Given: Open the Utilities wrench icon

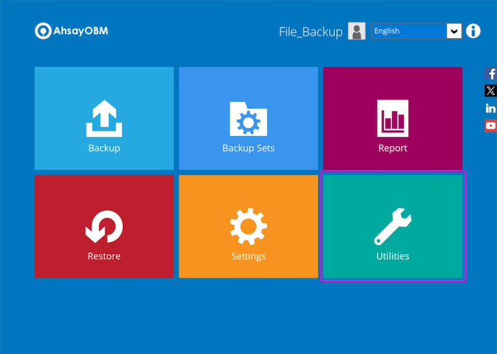Looking at the screenshot, I should pos(392,227).
